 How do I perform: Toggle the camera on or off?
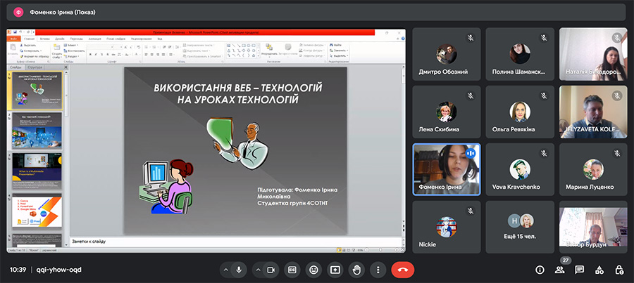(270, 270)
